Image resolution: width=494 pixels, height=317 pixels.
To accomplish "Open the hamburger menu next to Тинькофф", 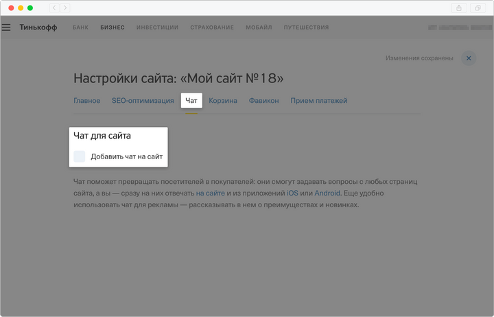I will 6,27.
